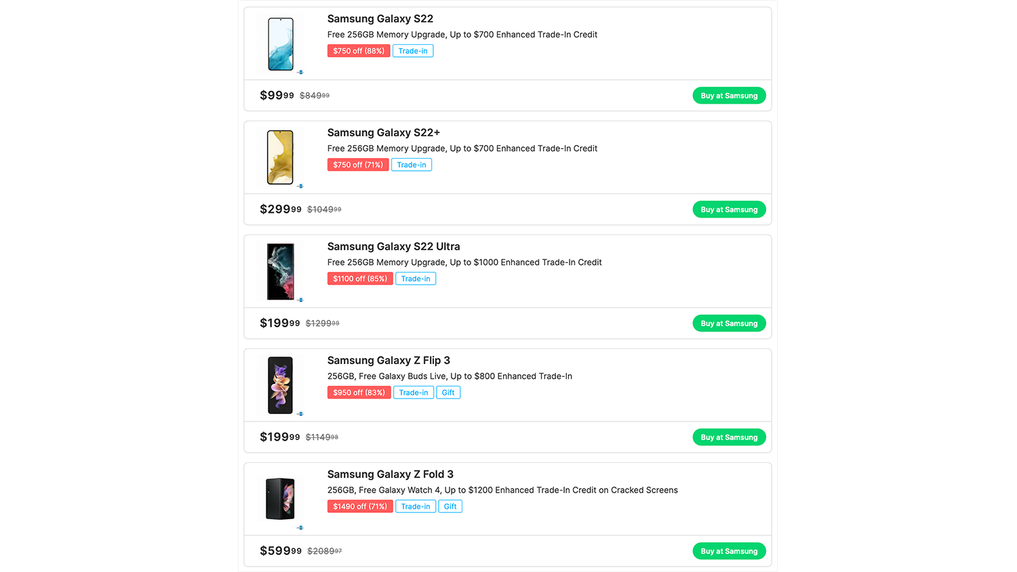The width and height of the screenshot is (1017, 572).
Task: Buy the Galaxy S22 Ultra at Samsung
Action: 729,323
